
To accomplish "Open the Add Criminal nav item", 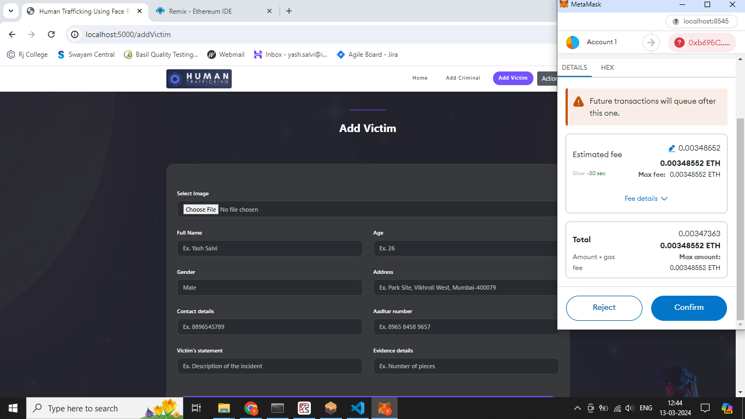I will pyautogui.click(x=462, y=78).
